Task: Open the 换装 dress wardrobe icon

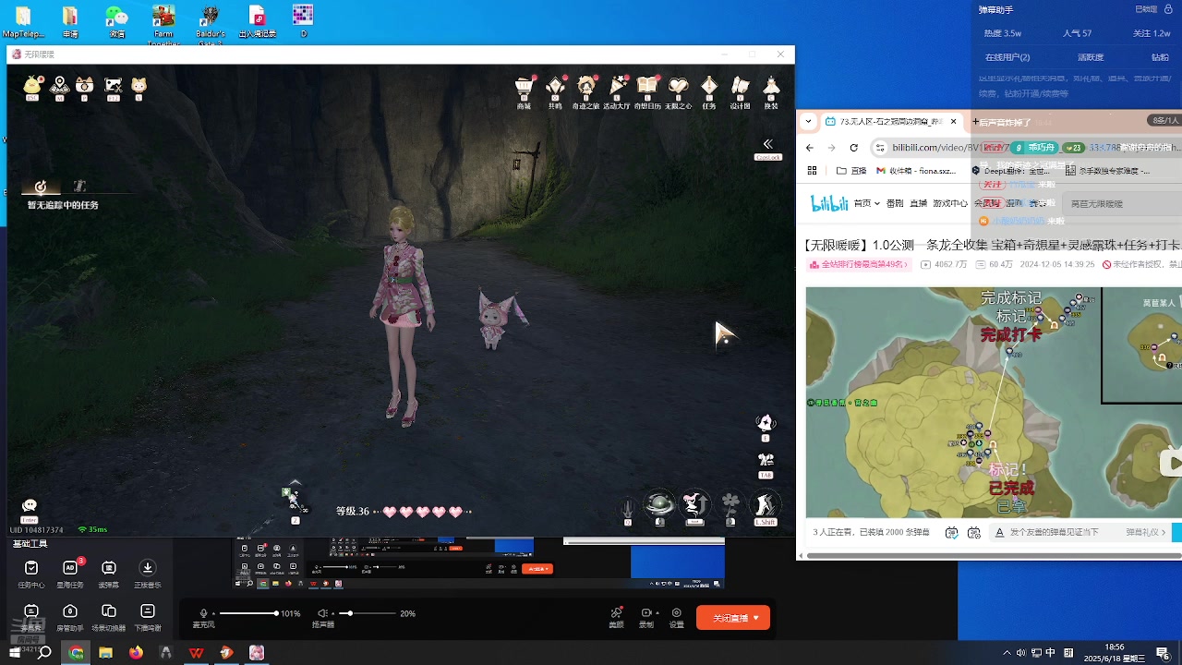Action: pos(771,86)
